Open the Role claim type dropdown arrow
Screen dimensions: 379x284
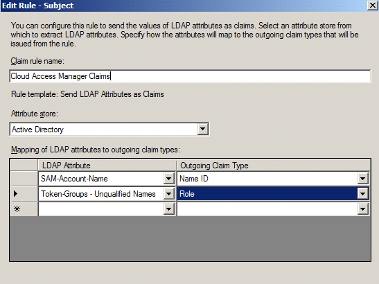click(x=362, y=194)
